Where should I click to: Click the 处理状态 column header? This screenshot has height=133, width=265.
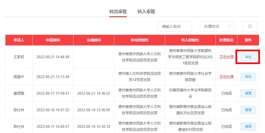coord(226,40)
